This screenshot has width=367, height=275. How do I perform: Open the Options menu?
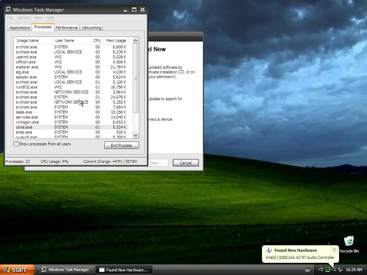[x=24, y=18]
